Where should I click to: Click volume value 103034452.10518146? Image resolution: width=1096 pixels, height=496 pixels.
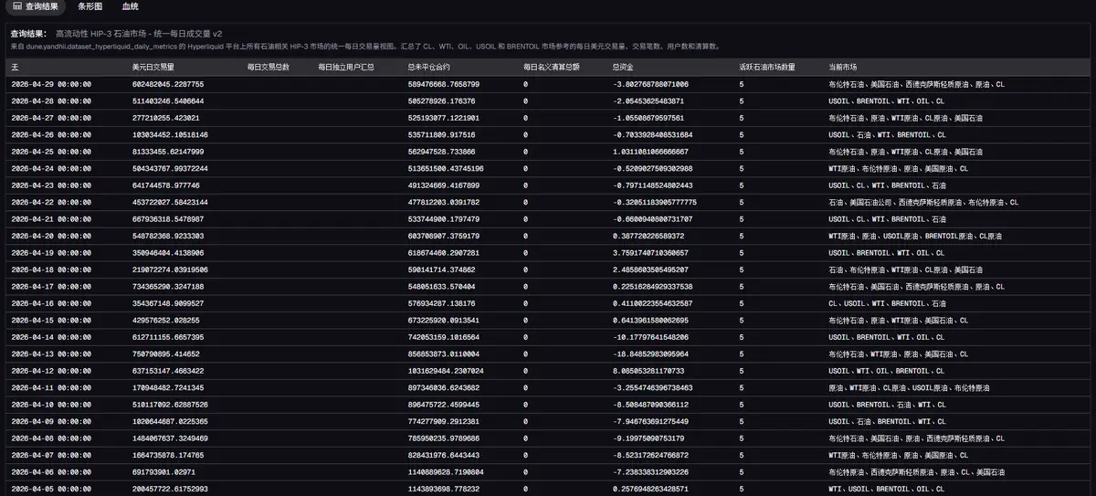(169, 134)
